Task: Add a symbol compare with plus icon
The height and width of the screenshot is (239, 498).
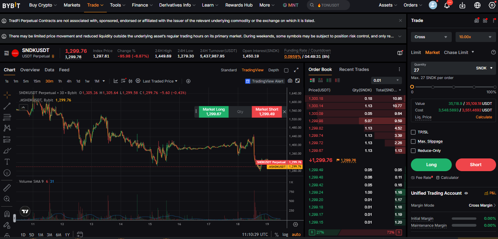Action: pyautogui.click(x=188, y=81)
